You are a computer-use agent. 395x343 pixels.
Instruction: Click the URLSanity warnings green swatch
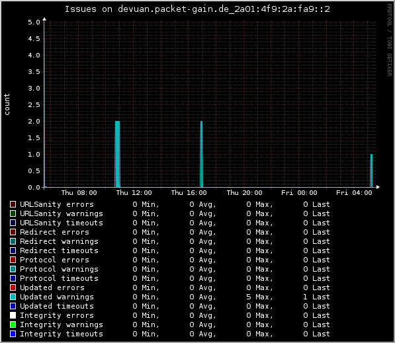(x=13, y=213)
